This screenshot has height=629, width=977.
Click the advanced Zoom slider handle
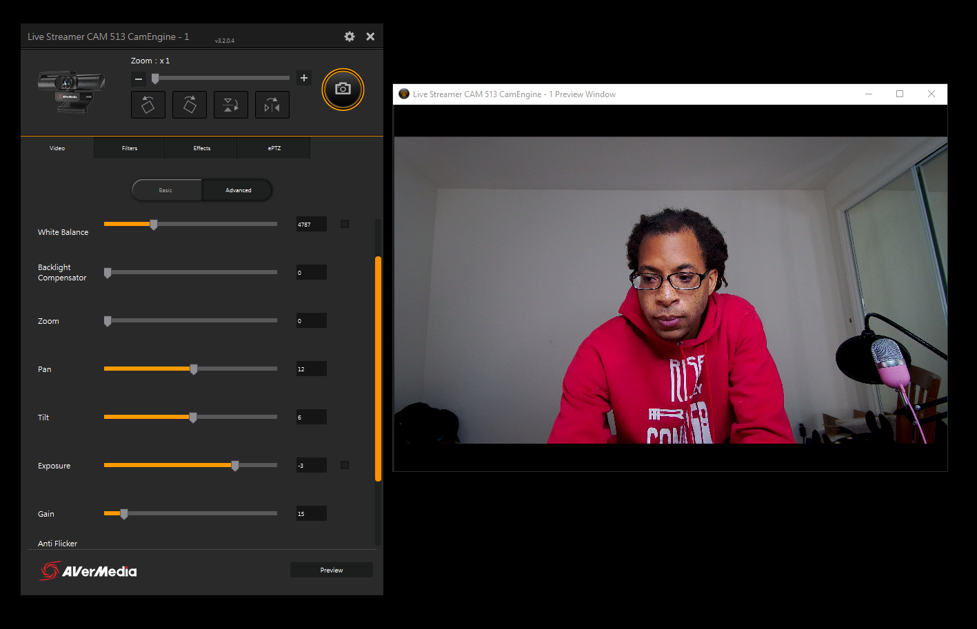(x=108, y=321)
